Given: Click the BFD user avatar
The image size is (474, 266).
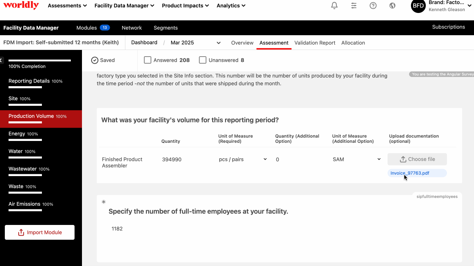Looking at the screenshot, I should (x=418, y=6).
